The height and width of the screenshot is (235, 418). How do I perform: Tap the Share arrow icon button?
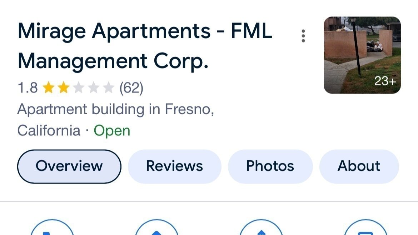(x=261, y=229)
